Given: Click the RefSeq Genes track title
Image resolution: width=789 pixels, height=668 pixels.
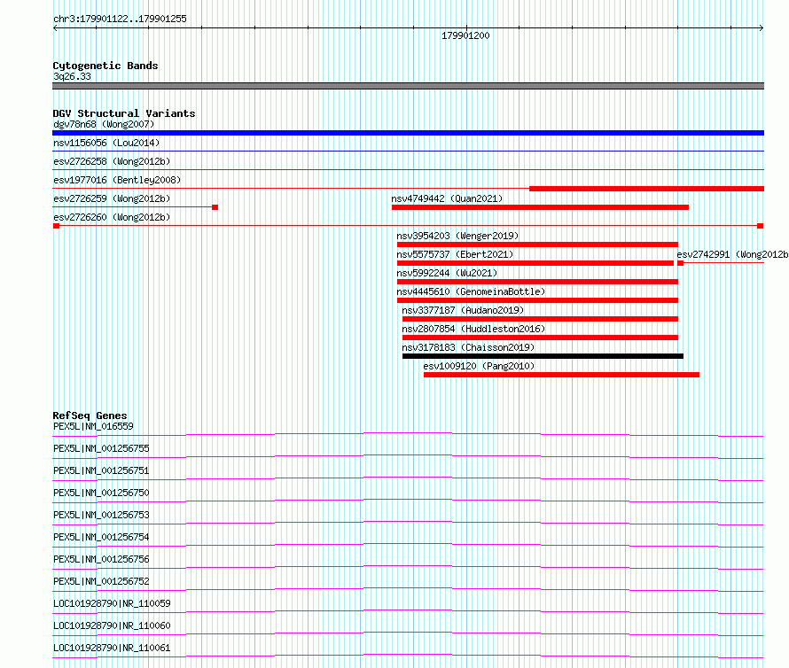Looking at the screenshot, I should tap(90, 416).
